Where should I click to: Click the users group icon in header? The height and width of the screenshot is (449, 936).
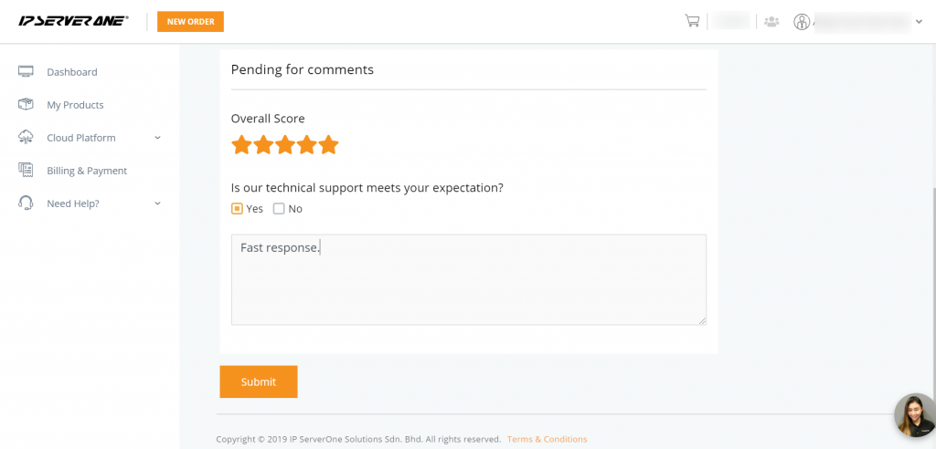[x=771, y=21]
